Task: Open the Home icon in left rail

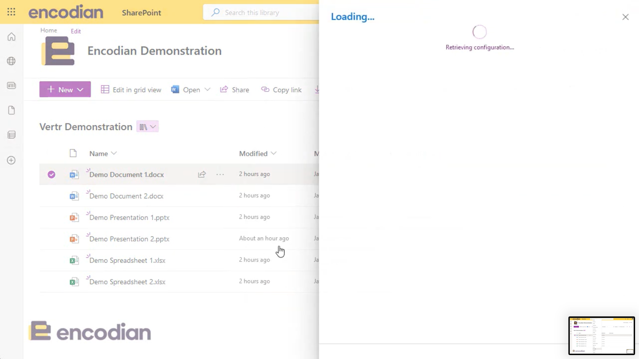Action: [11, 37]
